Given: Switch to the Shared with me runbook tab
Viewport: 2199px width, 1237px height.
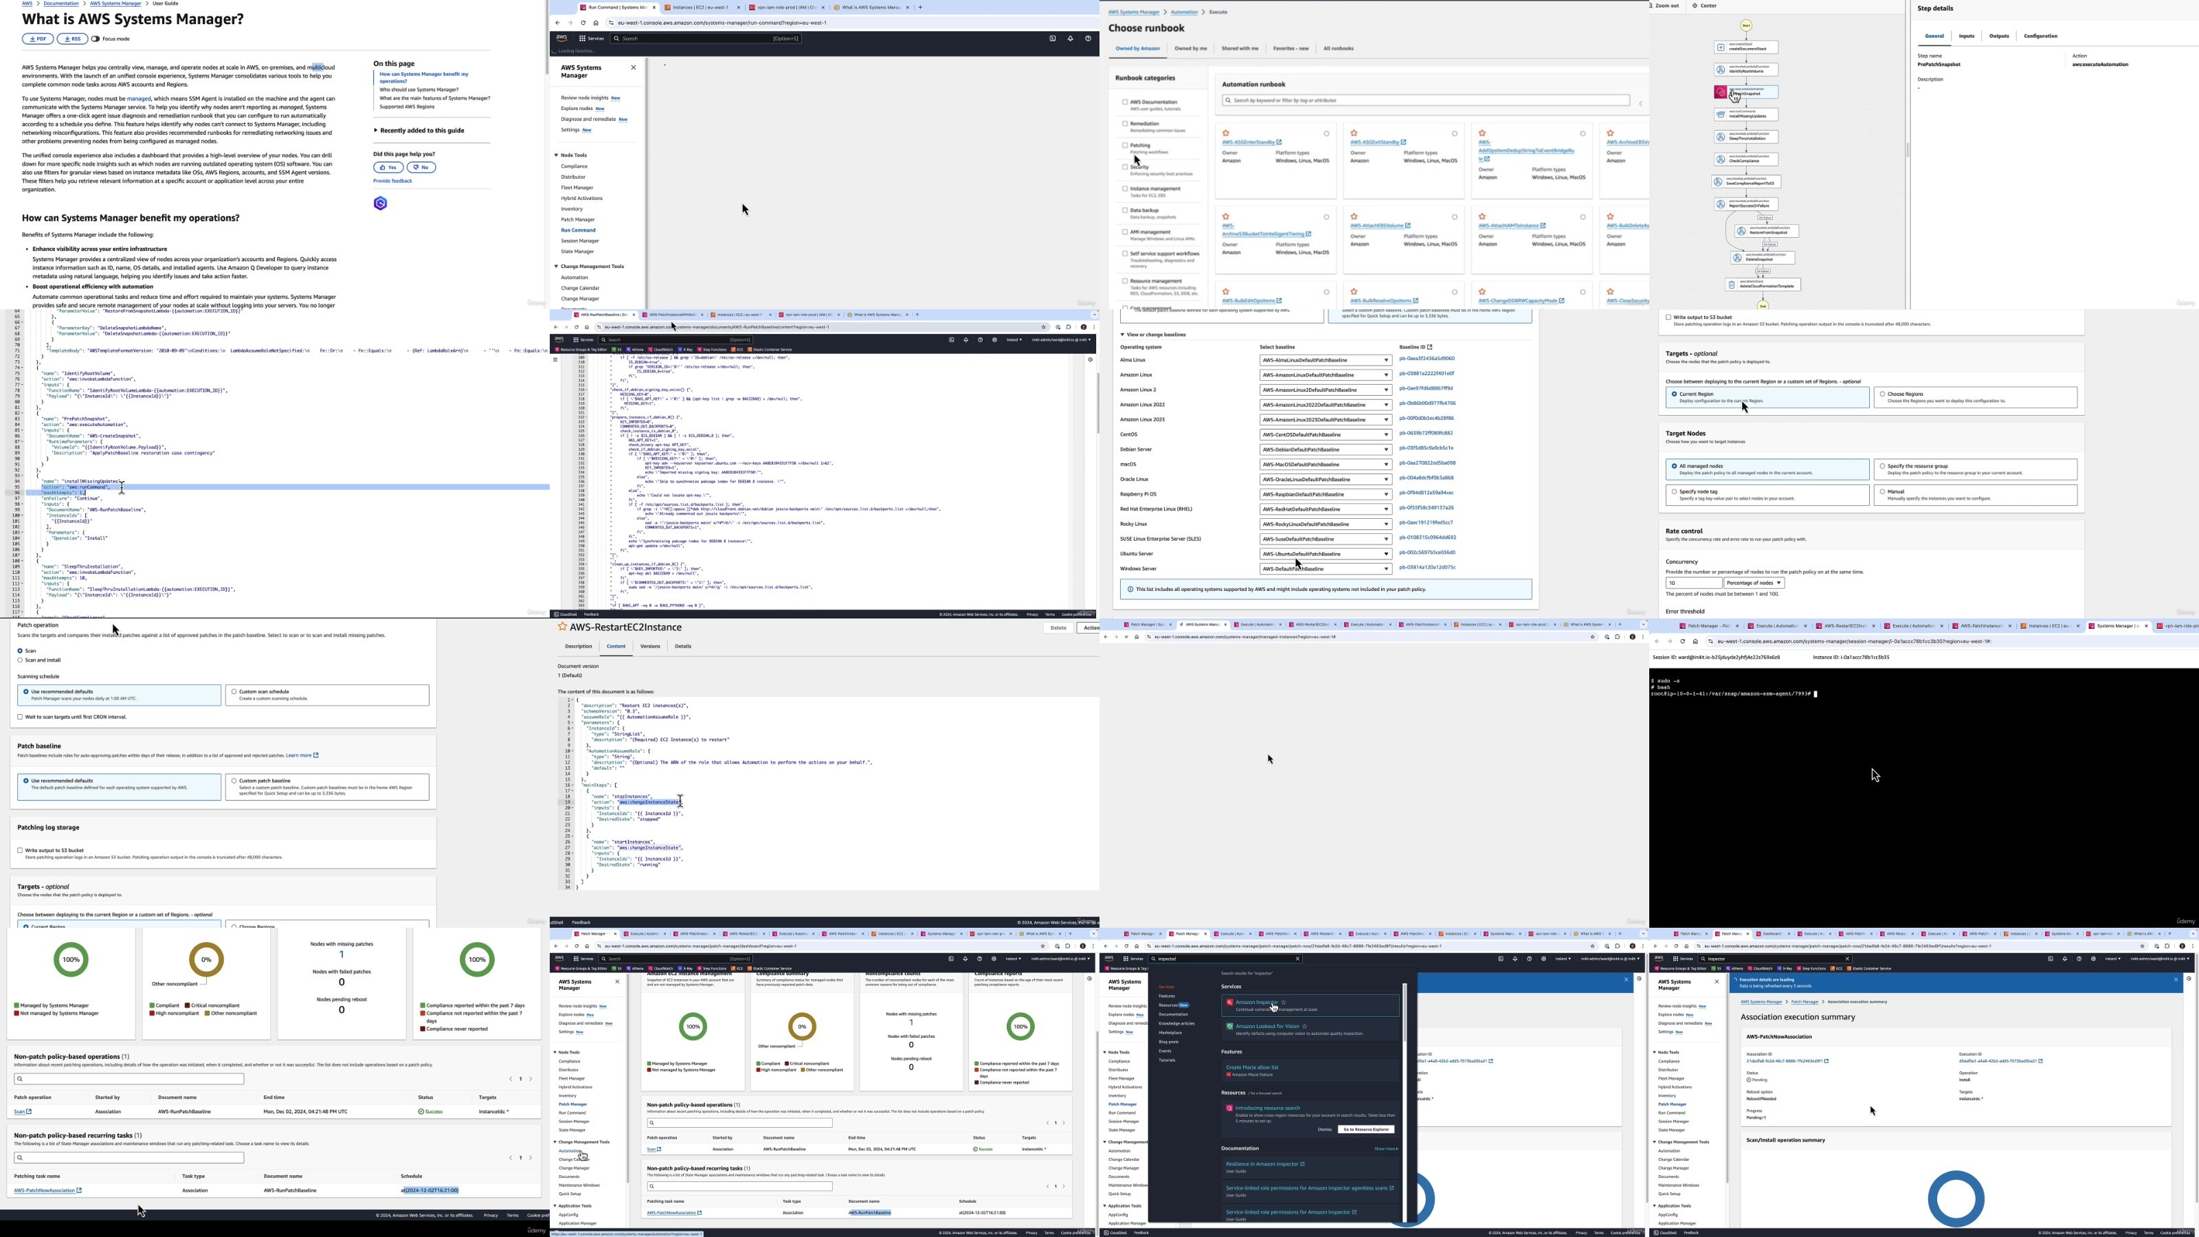Looking at the screenshot, I should [x=1240, y=49].
